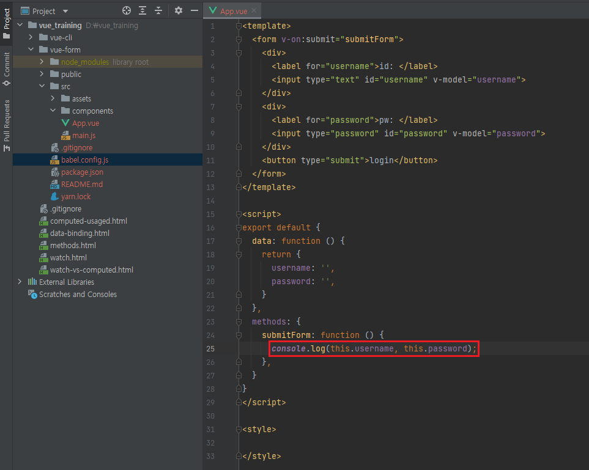Open Scratches and Consoles
The image size is (589, 470).
78,294
